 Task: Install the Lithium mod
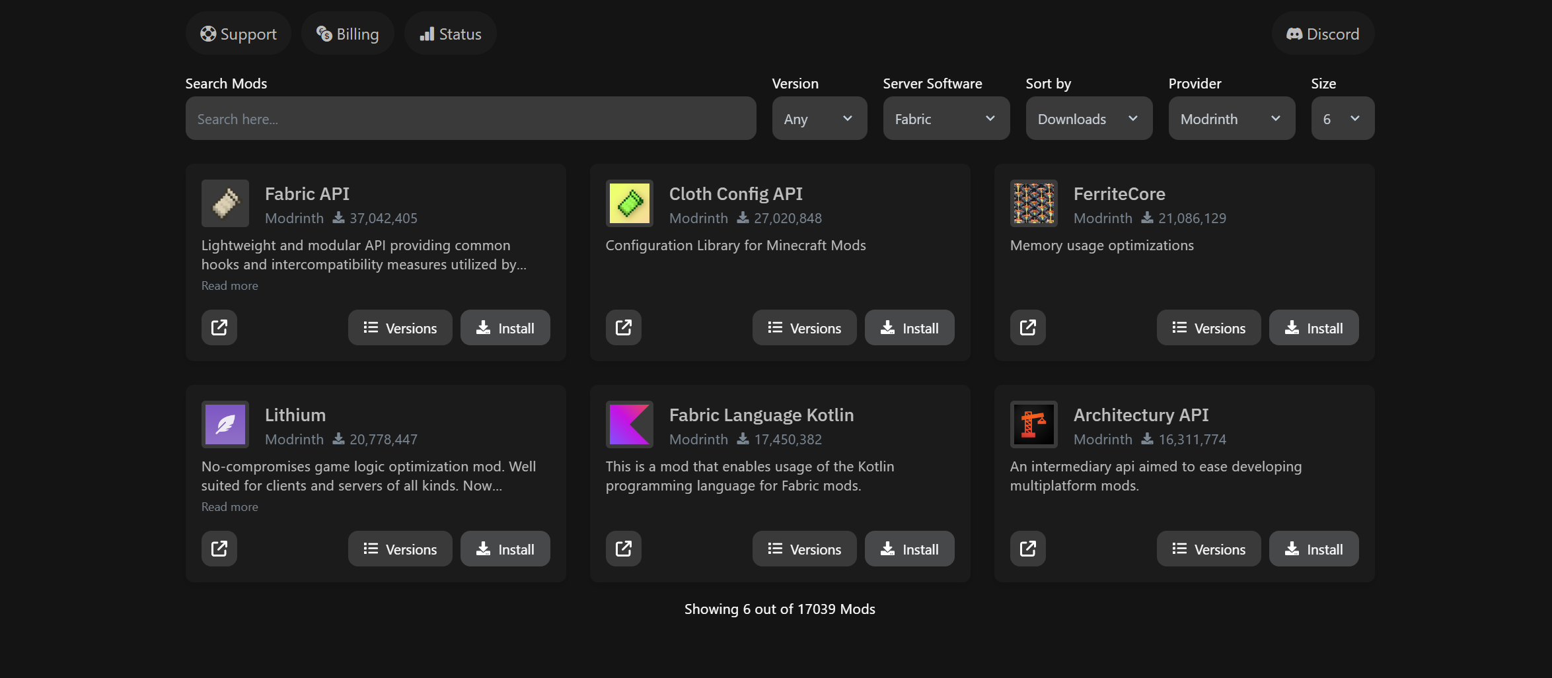click(x=505, y=549)
